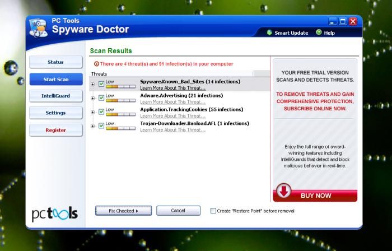Click the red warning icon beside threat summary
Viewport: 392px width, 251px height.
click(x=96, y=64)
